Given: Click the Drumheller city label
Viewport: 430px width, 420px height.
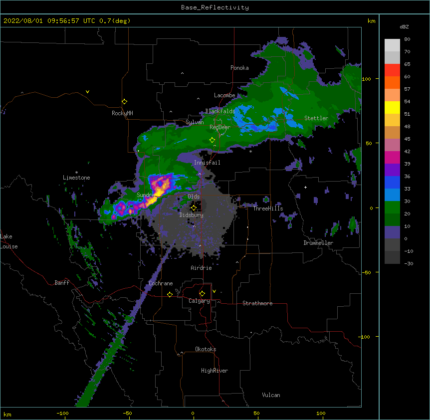Looking at the screenshot, I should click(x=318, y=243).
